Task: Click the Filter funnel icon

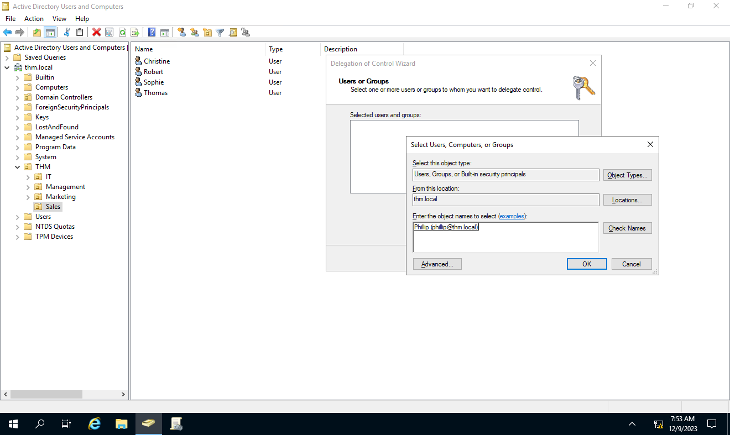Action: pyautogui.click(x=220, y=33)
